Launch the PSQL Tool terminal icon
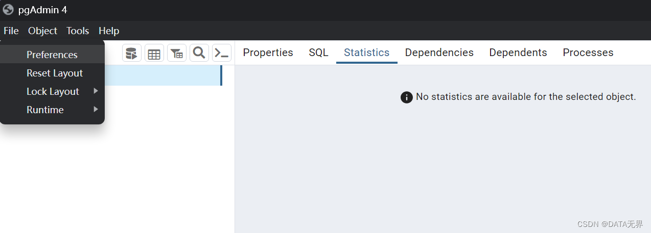This screenshot has width=651, height=233. coord(222,53)
